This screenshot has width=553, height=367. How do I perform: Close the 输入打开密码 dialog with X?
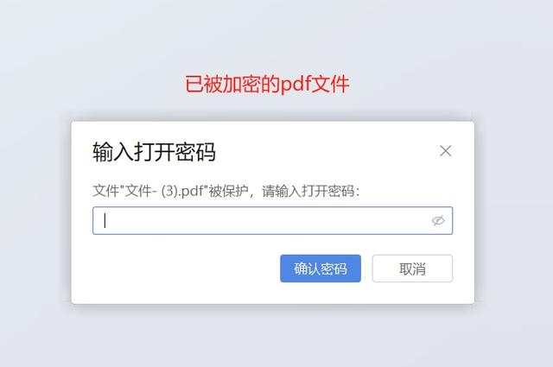pos(446,151)
